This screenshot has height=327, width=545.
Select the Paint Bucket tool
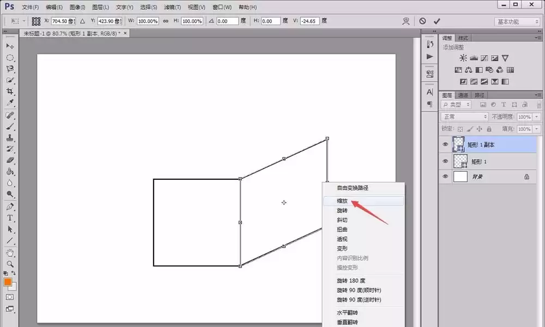tap(10, 172)
